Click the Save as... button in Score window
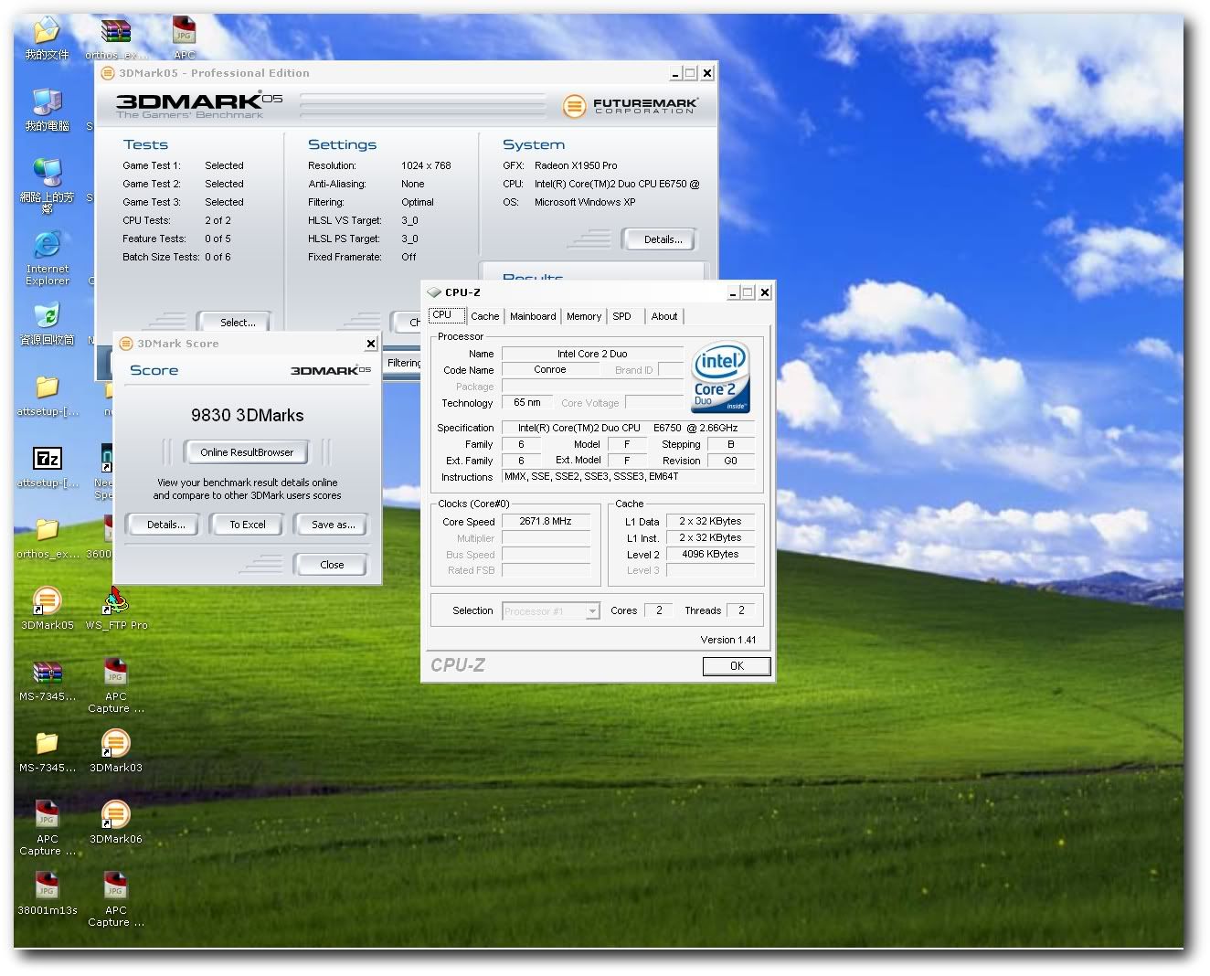1210x976 pixels. click(333, 525)
